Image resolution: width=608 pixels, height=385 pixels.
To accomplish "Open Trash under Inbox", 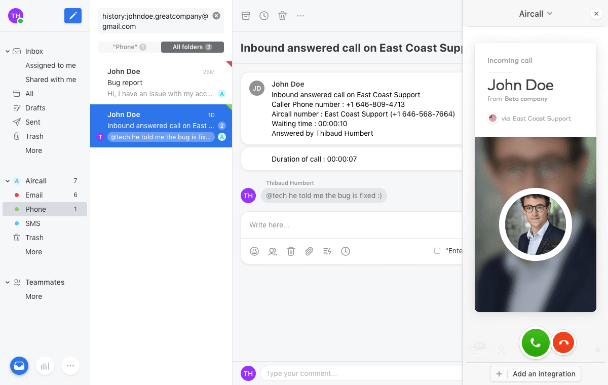I will tap(34, 136).
